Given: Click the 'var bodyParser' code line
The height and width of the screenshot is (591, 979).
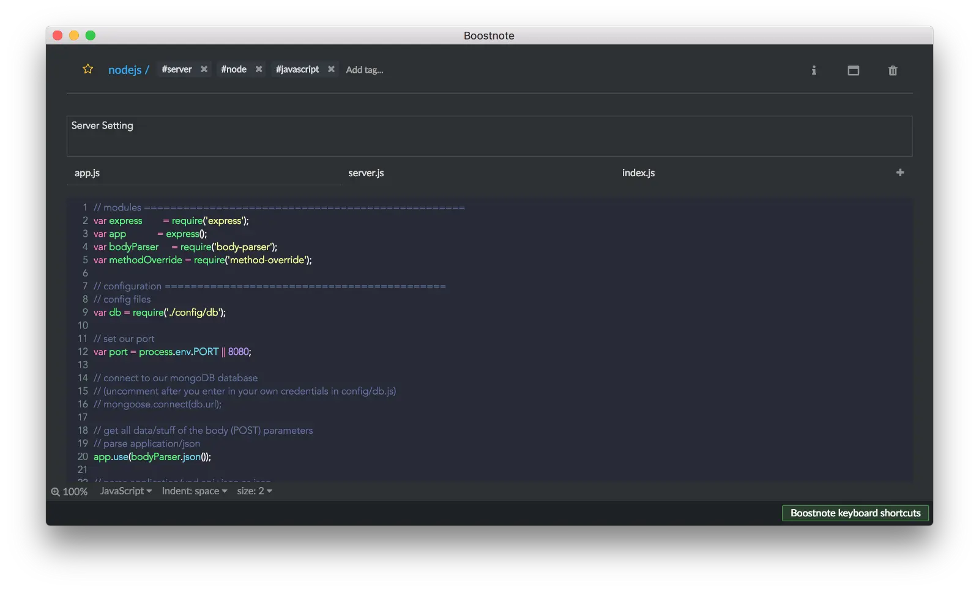Looking at the screenshot, I should coord(185,247).
